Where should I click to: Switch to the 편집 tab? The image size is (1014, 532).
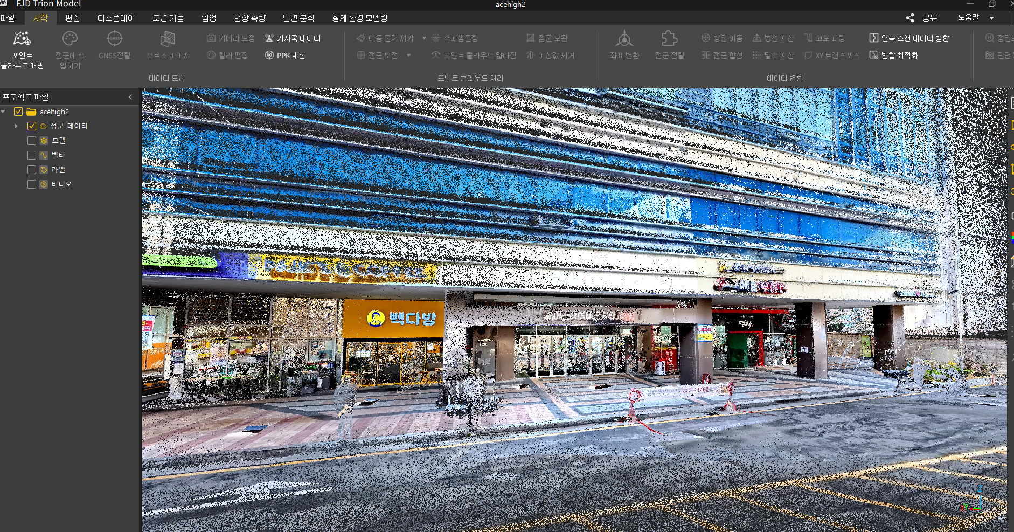pyautogui.click(x=73, y=18)
